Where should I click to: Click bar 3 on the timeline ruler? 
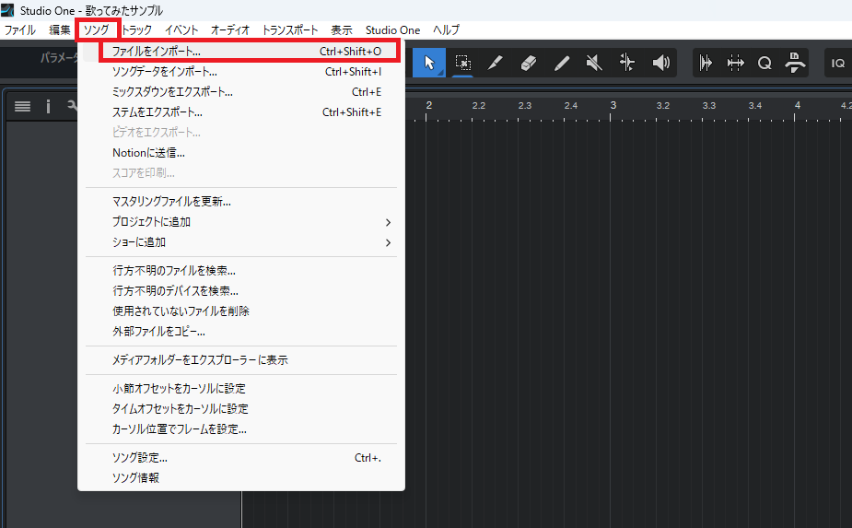(613, 107)
